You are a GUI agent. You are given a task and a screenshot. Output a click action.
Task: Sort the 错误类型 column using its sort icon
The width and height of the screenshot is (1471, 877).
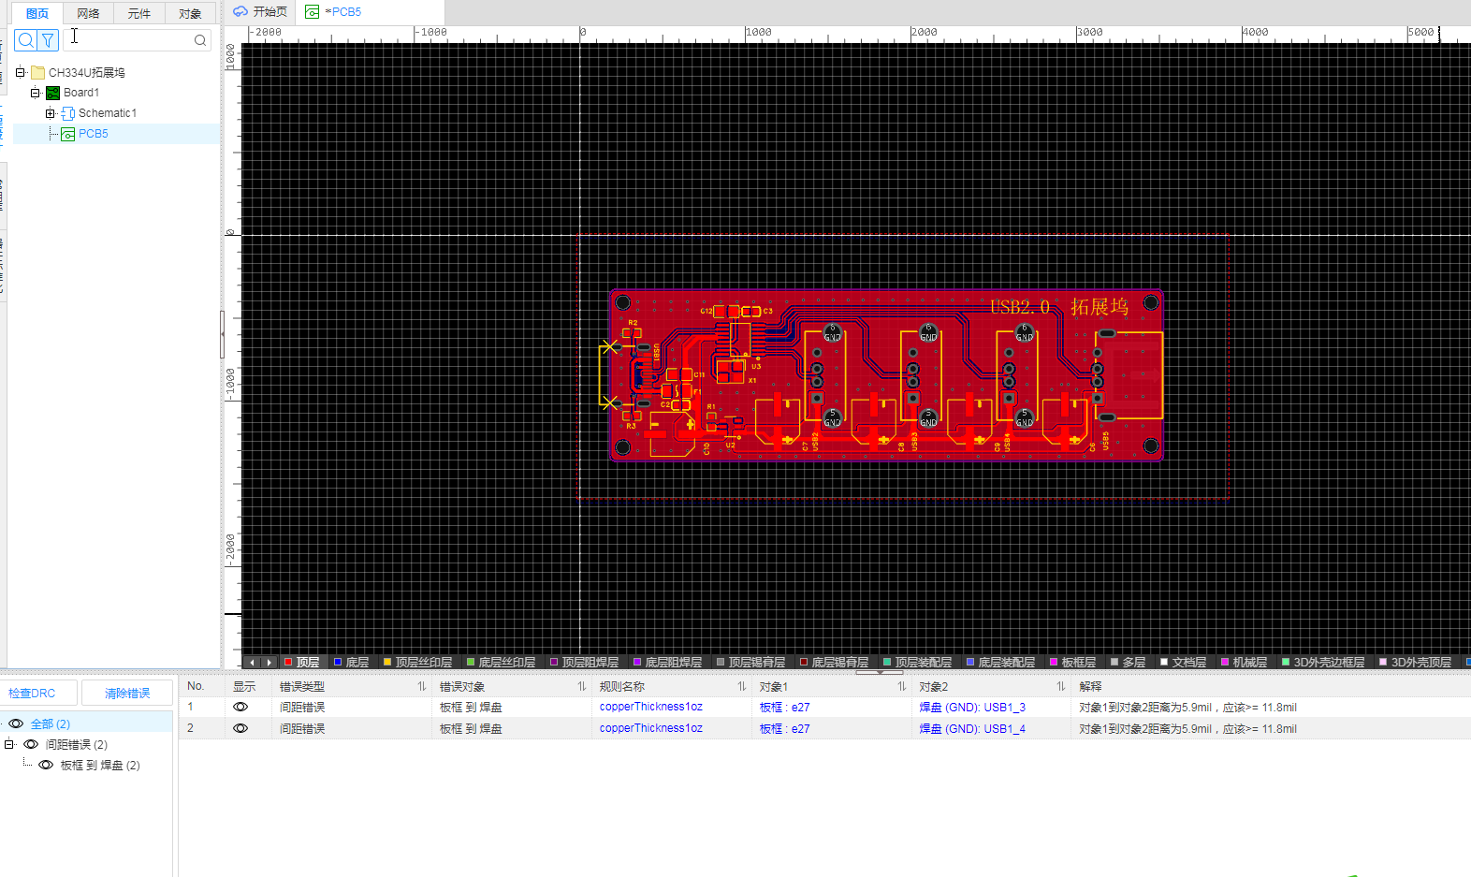(421, 687)
